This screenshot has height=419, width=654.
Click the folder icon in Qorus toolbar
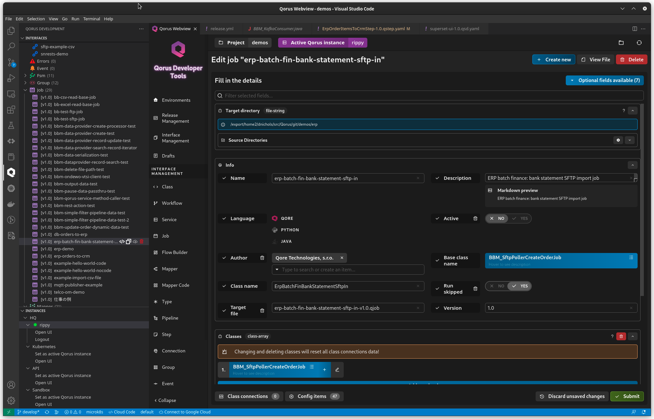(621, 43)
